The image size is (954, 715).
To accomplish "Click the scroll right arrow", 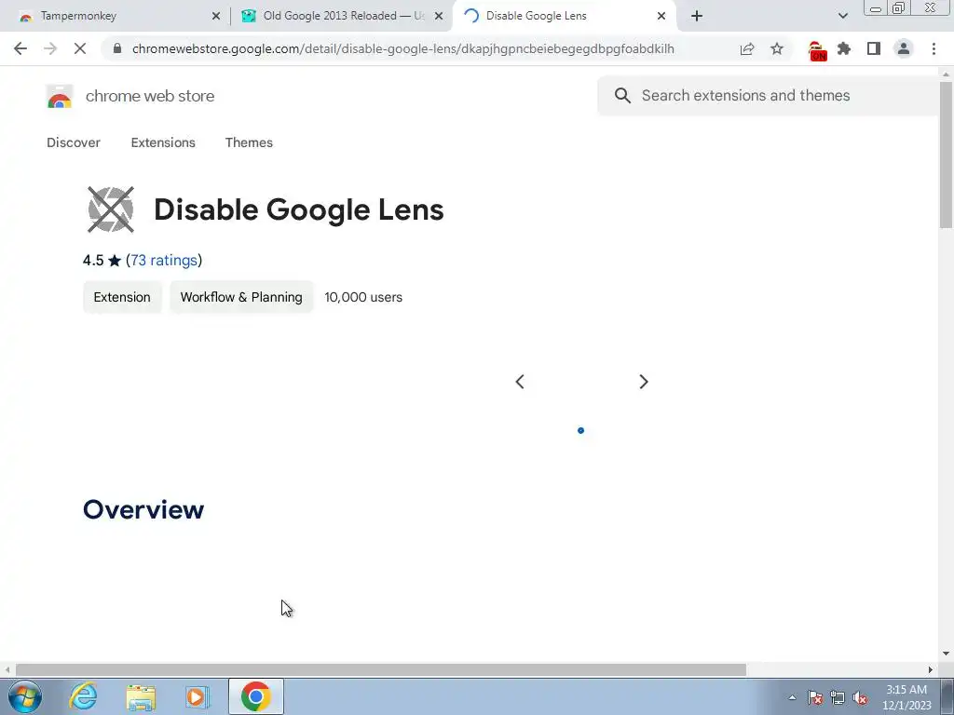I will 931,669.
